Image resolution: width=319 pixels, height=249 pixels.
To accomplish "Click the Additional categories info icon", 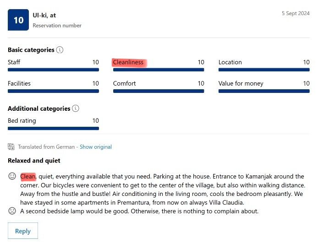I will 76,108.
